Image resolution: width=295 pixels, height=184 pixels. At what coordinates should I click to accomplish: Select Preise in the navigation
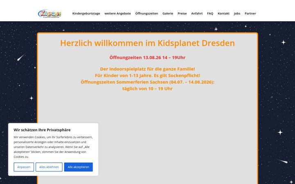182,13
